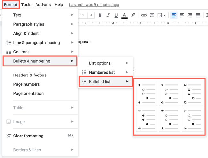Toggle italic formatting in toolbar
The width and height of the screenshot is (208, 158).
tap(108, 15)
